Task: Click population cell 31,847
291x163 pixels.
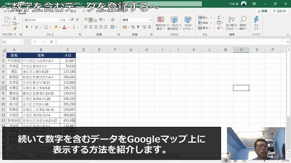Action: (x=68, y=61)
